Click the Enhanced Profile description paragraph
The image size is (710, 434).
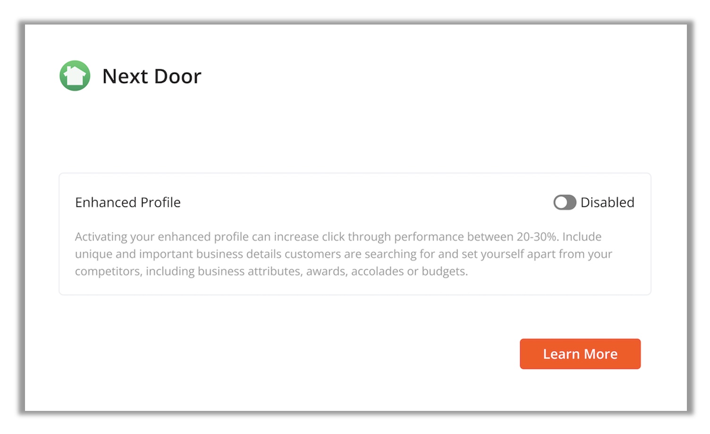[343, 254]
